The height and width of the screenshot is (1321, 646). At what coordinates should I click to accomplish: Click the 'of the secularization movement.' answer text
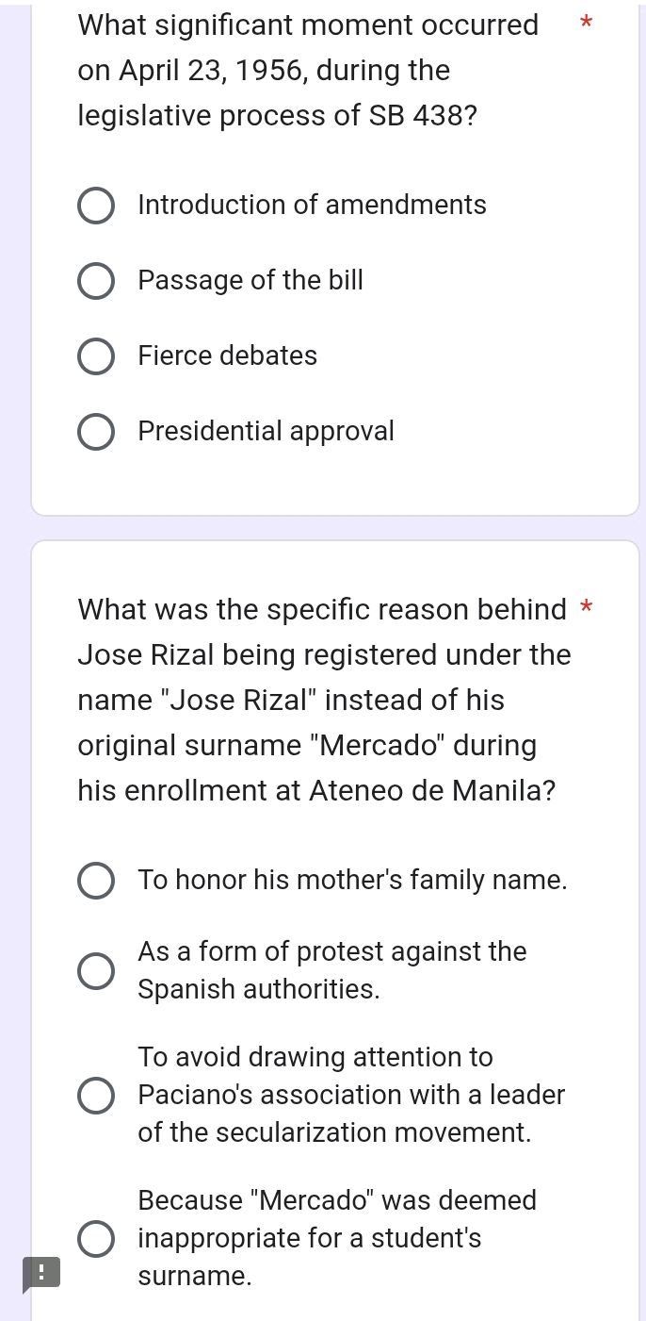334,1133
